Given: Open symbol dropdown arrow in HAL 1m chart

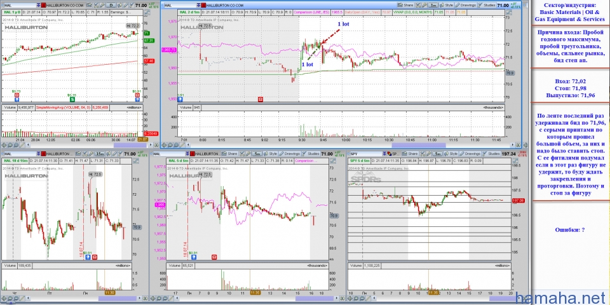Looking at the screenshot, I should (198, 5).
